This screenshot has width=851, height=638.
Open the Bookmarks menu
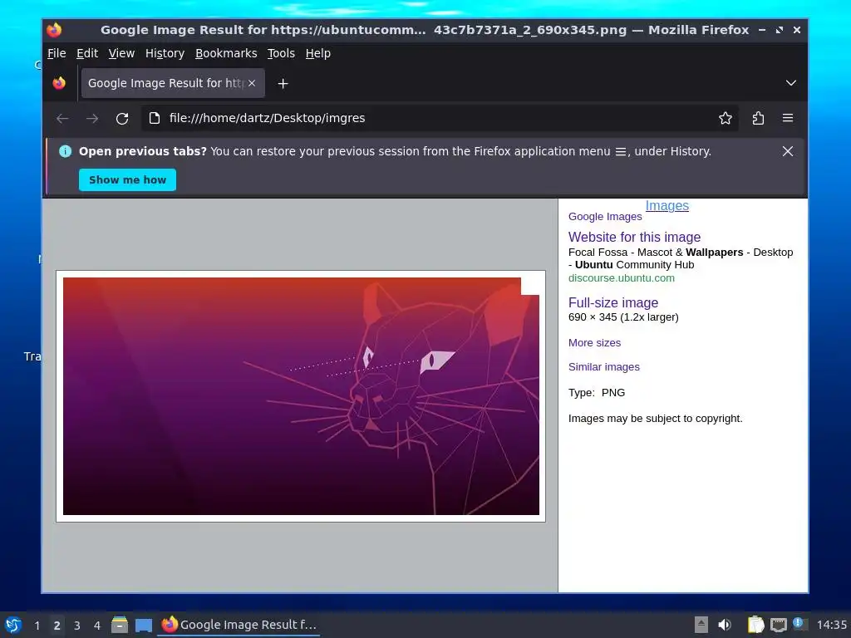pos(226,53)
